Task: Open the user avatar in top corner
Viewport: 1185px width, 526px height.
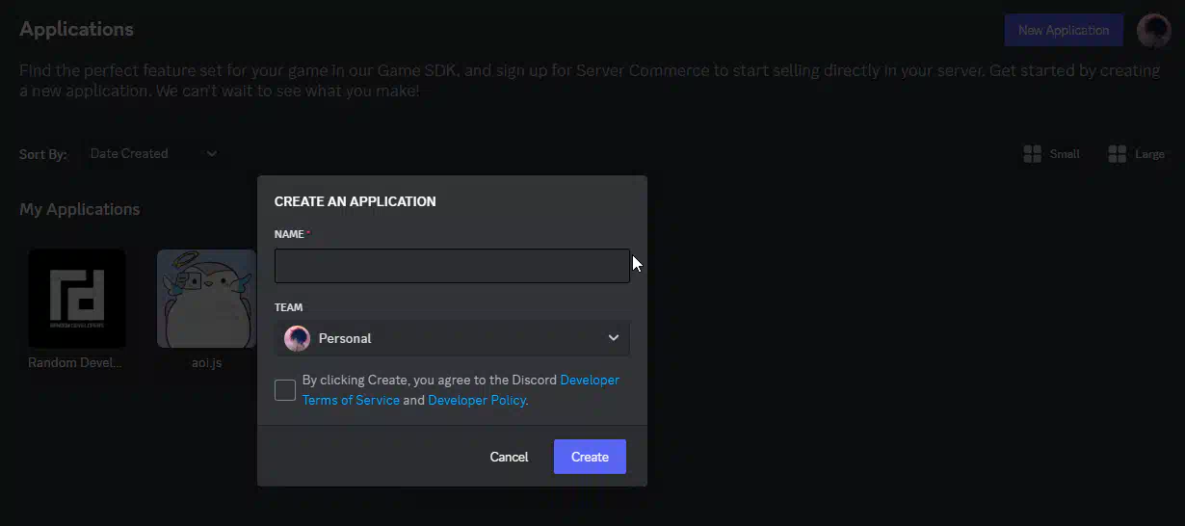Action: [x=1154, y=31]
